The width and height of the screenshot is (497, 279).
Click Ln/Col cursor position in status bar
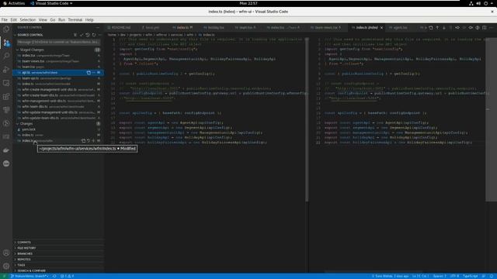tap(420, 276)
